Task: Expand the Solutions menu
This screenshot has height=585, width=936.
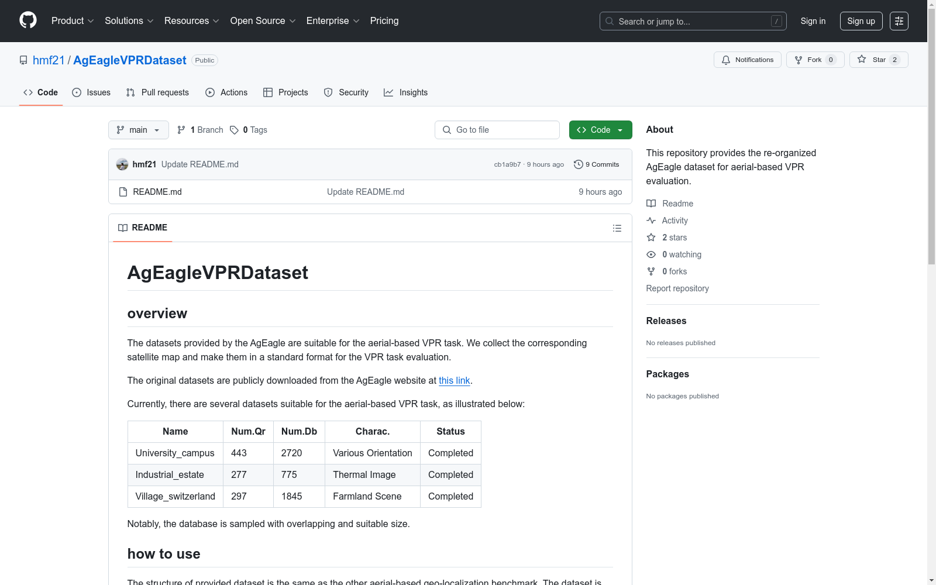Action: (129, 20)
